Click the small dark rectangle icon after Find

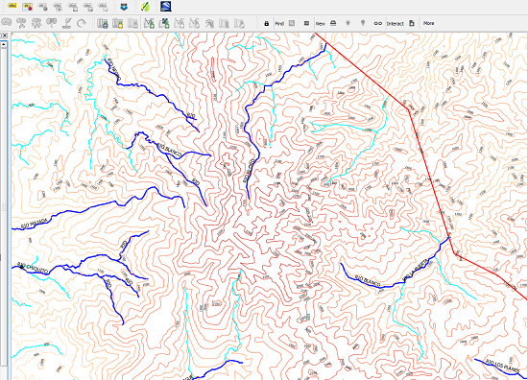coord(306,23)
